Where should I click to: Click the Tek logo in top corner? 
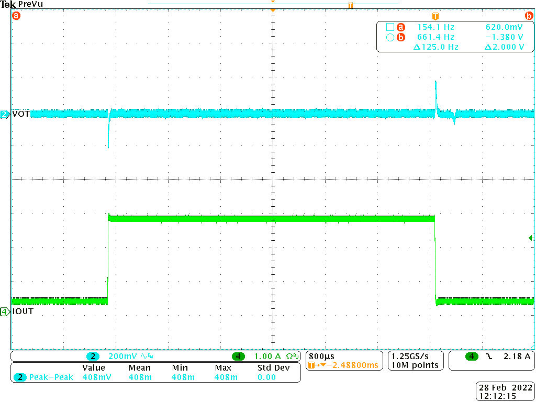tap(8, 4)
